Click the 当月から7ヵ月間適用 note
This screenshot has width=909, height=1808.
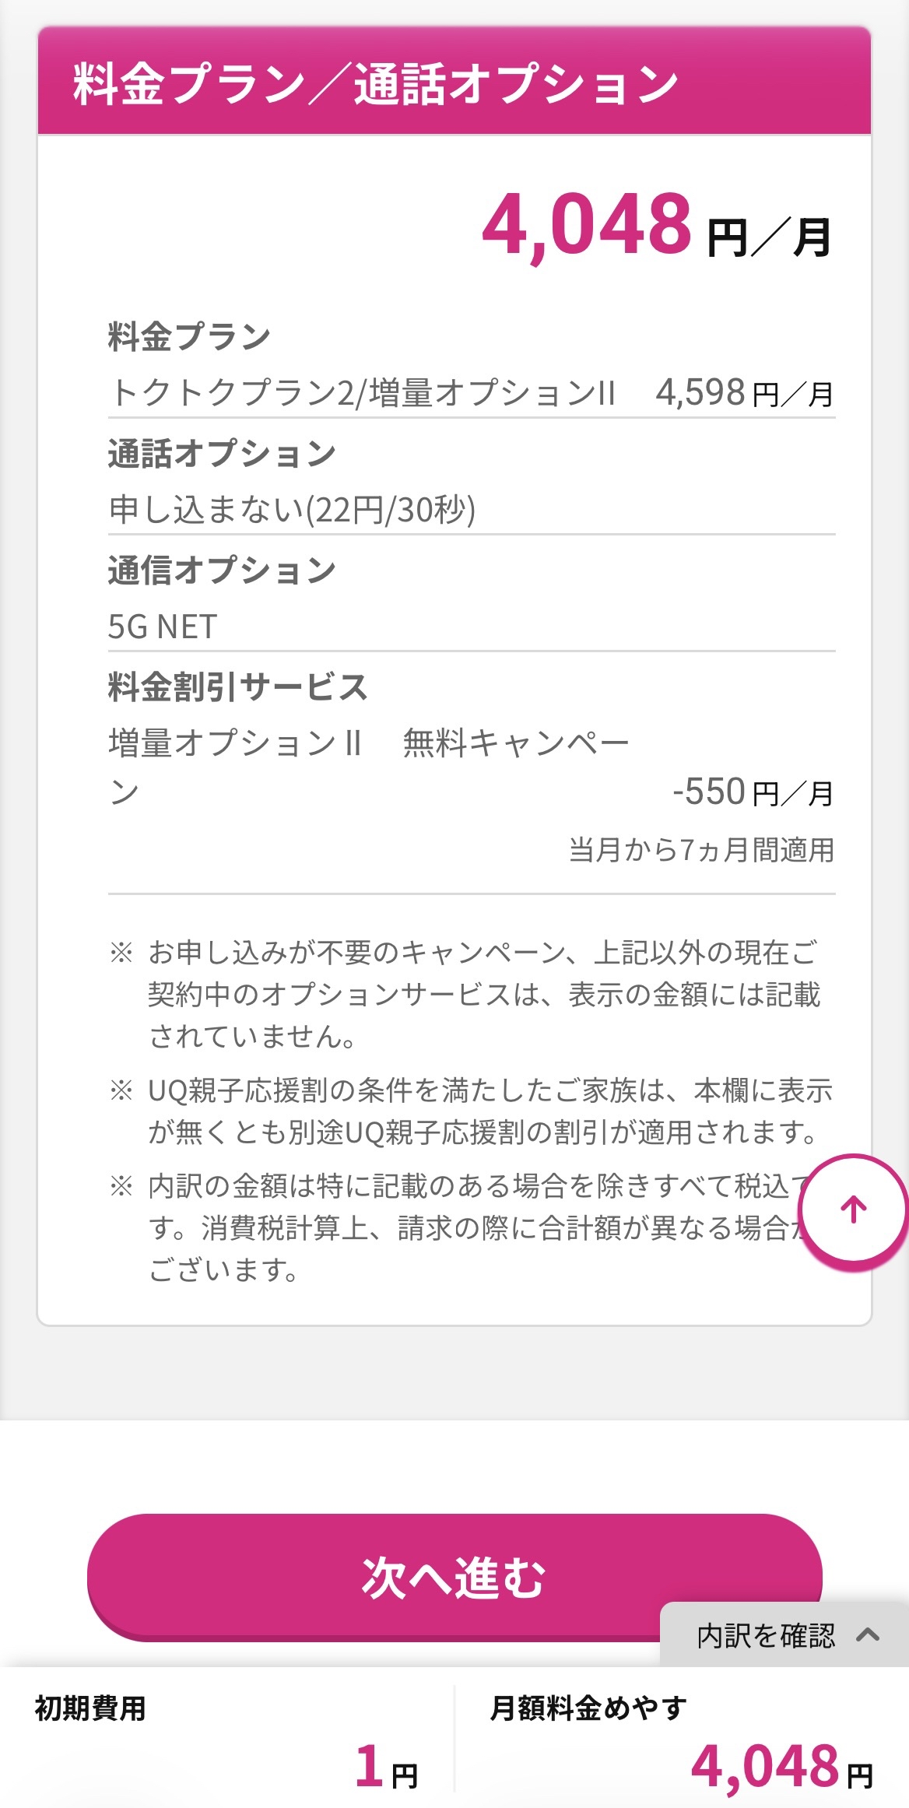[701, 849]
